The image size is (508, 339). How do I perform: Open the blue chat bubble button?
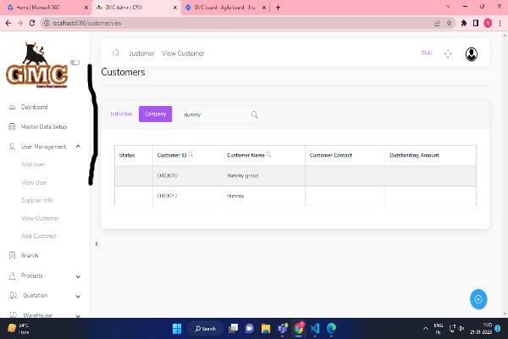[478, 298]
